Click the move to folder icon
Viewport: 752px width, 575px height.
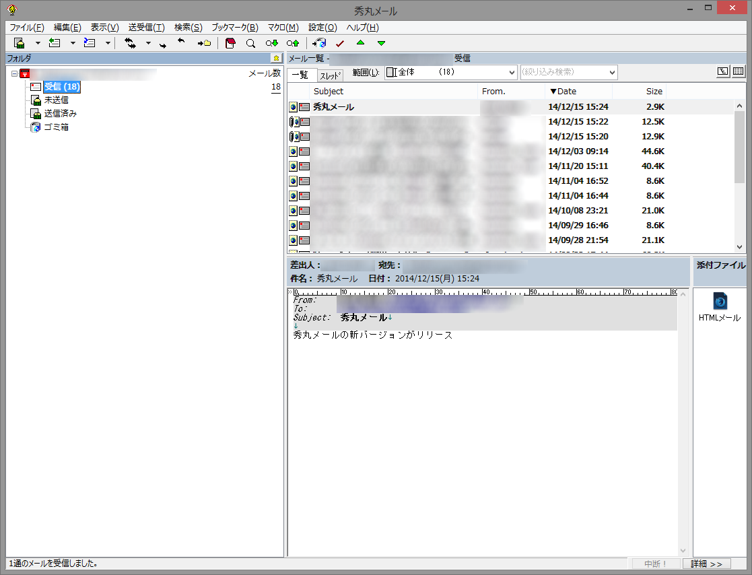(x=204, y=43)
